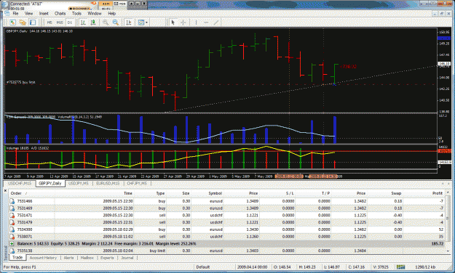Viewport: 455px width, 273px height.
Task: Switch to the EURUSD,M15 chart tab
Action: point(108,184)
